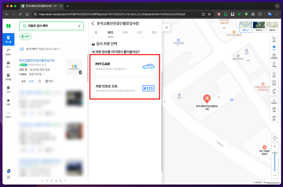Viewport: 283px width, 187px height.
Task: Select 지도 홈 in left sidebar
Action: tap(8, 39)
